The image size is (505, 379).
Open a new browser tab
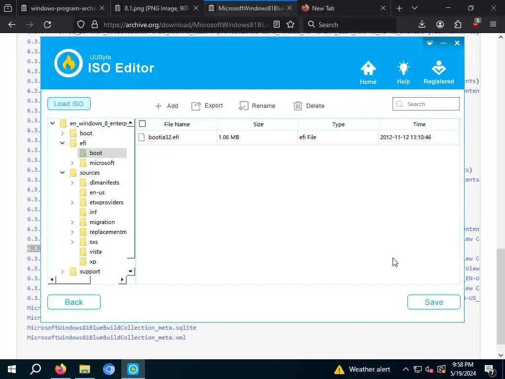(399, 8)
